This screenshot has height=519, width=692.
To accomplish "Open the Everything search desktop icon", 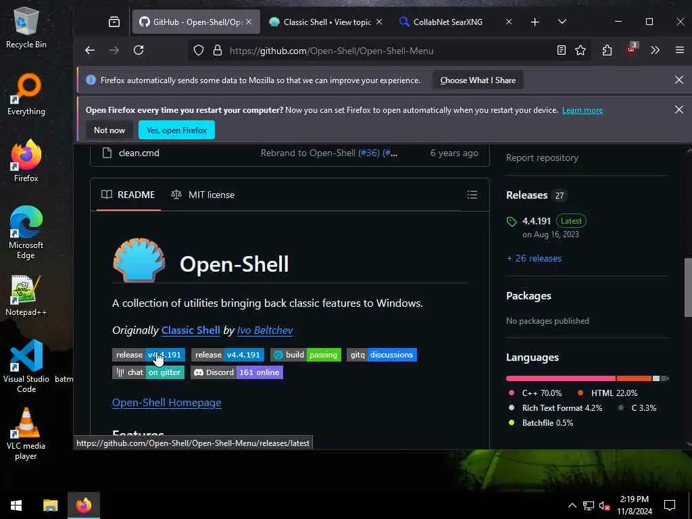I will click(26, 95).
